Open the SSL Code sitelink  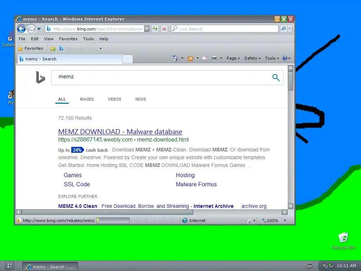pos(77,184)
